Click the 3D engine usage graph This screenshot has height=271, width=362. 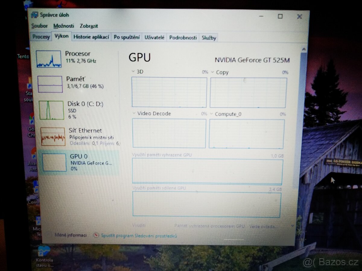pos(169,92)
